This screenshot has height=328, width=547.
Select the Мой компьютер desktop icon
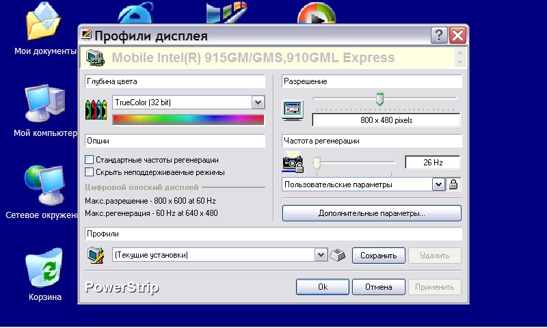[44, 106]
